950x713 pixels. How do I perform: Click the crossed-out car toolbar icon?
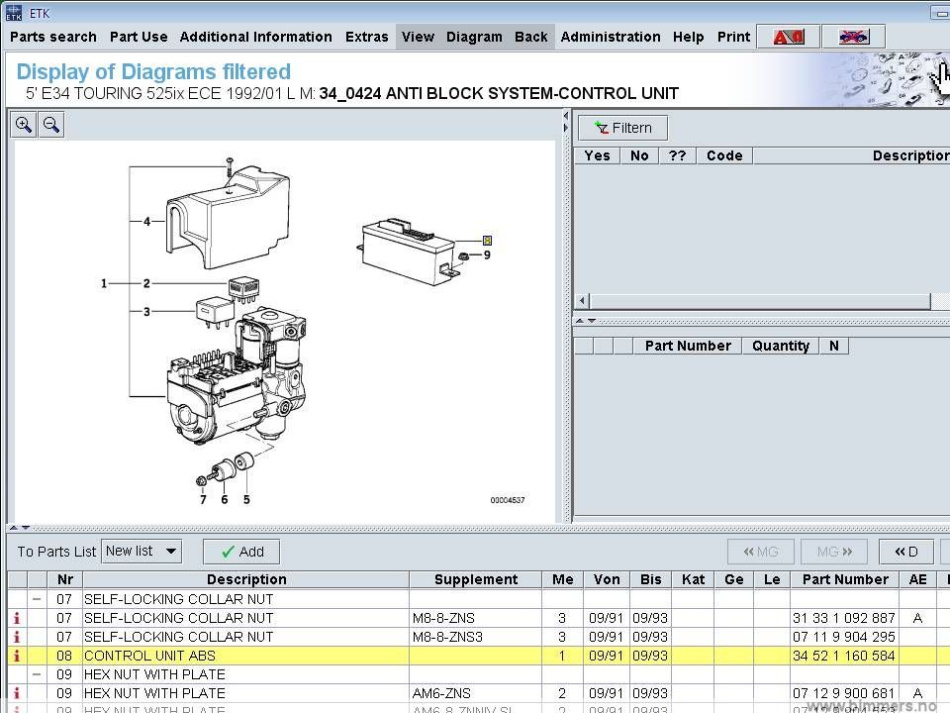(x=854, y=37)
